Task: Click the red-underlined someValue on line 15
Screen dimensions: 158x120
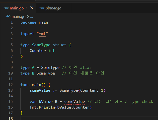Action: point(75,101)
